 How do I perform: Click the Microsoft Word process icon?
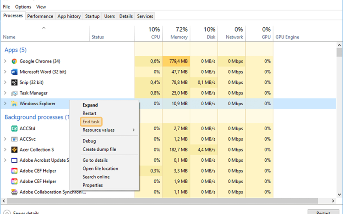click(14, 72)
